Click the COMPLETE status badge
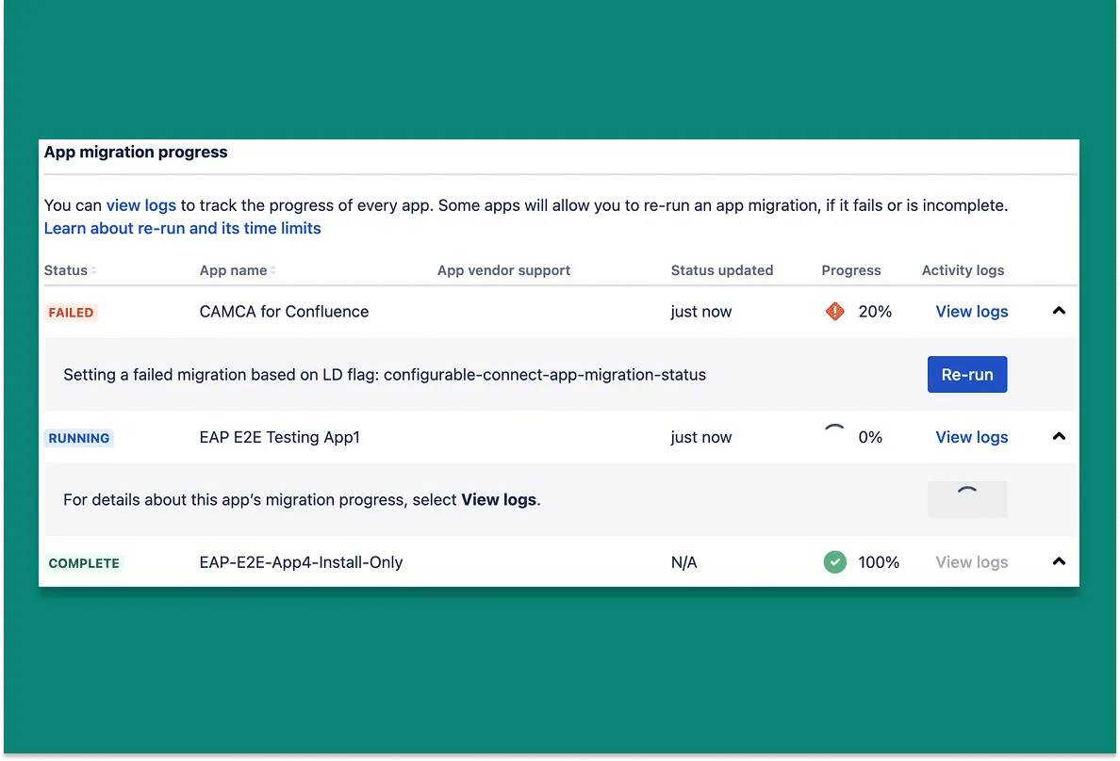The image size is (1120, 761). coord(84,563)
